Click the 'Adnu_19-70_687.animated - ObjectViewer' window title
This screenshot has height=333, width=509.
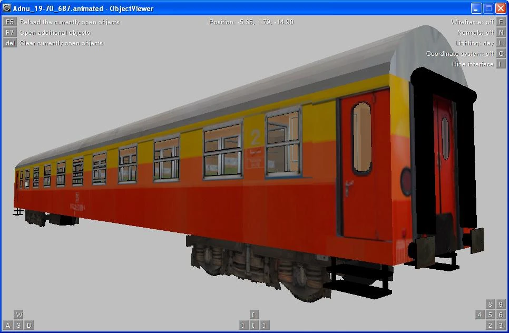(83, 8)
